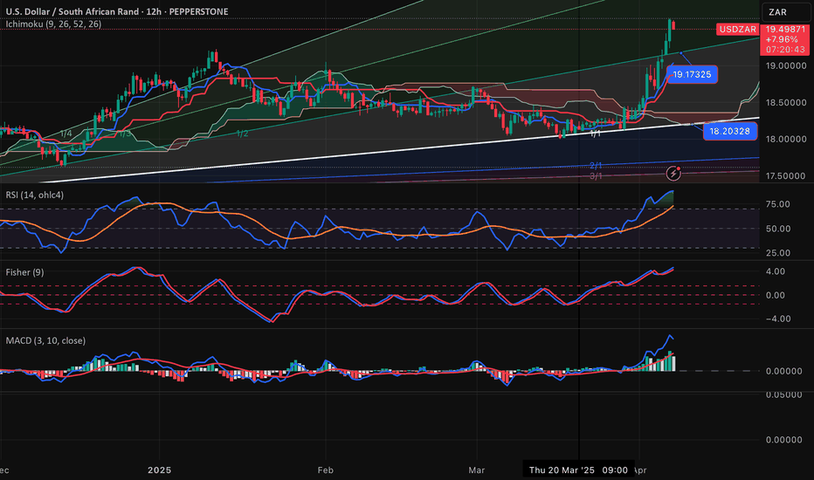This screenshot has height=480, width=814.
Task: Click the 1/1 Gann fan label
Action: [x=596, y=134]
